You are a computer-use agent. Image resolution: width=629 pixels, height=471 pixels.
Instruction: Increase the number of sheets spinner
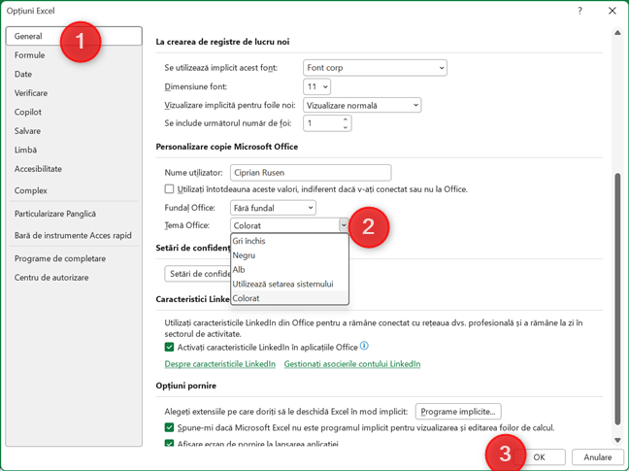346,119
